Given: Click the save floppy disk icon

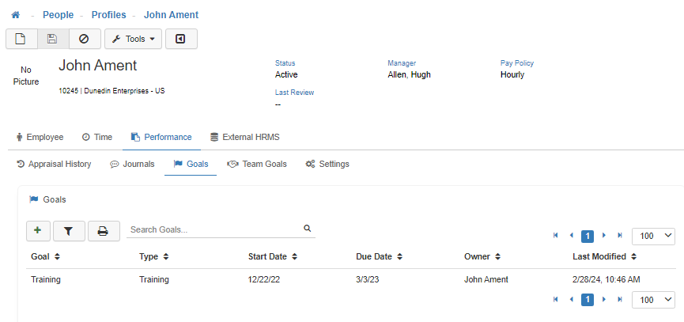Looking at the screenshot, I should 52,39.
